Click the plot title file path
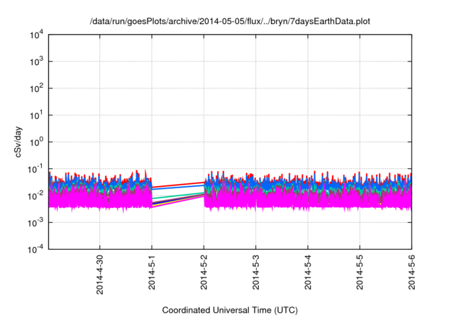 pos(230,21)
